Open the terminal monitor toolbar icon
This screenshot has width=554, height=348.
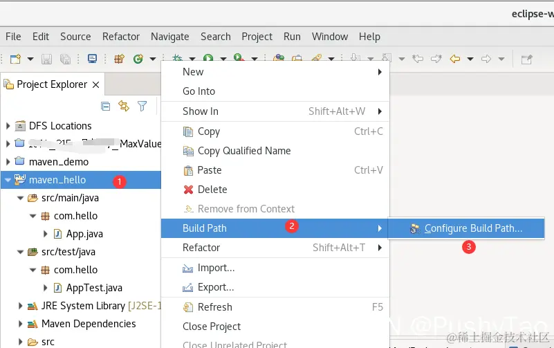click(92, 59)
